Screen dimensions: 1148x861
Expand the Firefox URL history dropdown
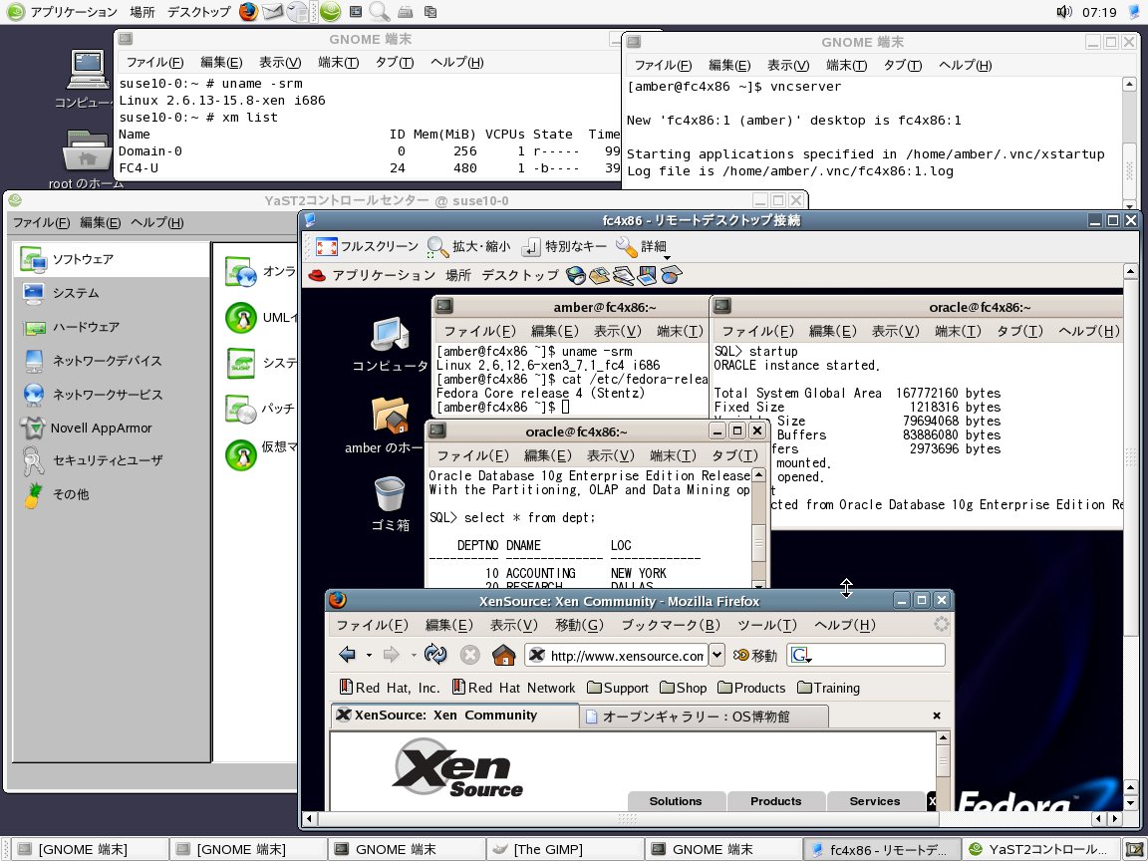point(717,655)
